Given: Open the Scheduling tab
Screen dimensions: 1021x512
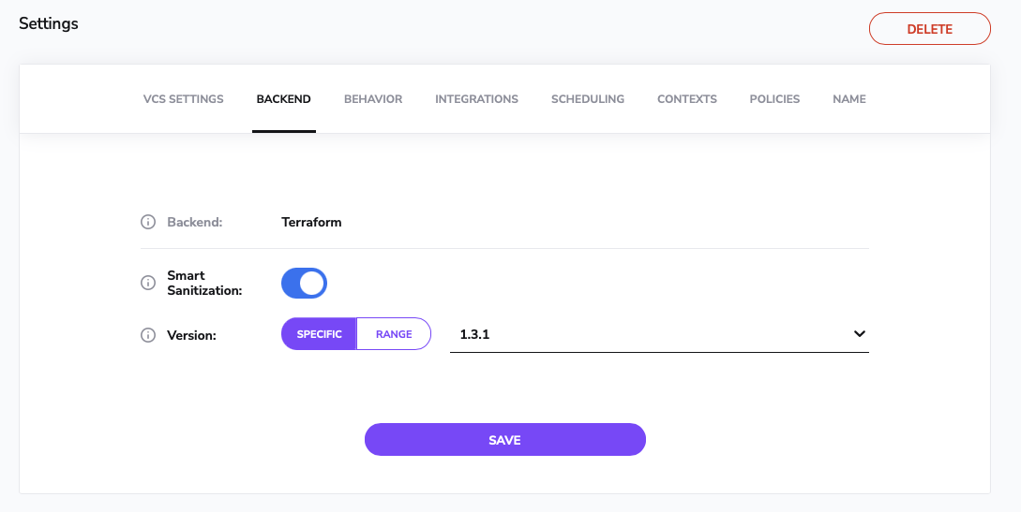Looking at the screenshot, I should tap(588, 99).
